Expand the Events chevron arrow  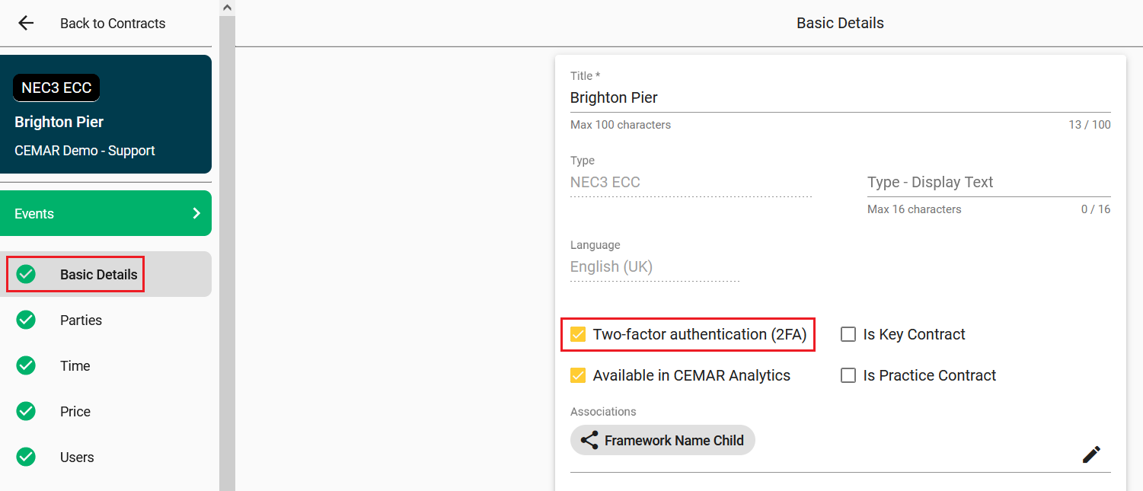click(x=196, y=213)
